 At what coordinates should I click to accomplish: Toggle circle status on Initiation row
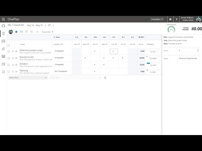pyautogui.click(x=13, y=65)
